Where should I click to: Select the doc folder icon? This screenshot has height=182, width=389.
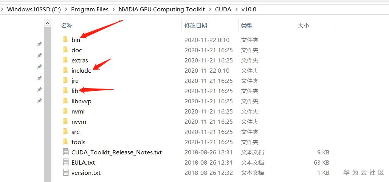point(65,50)
